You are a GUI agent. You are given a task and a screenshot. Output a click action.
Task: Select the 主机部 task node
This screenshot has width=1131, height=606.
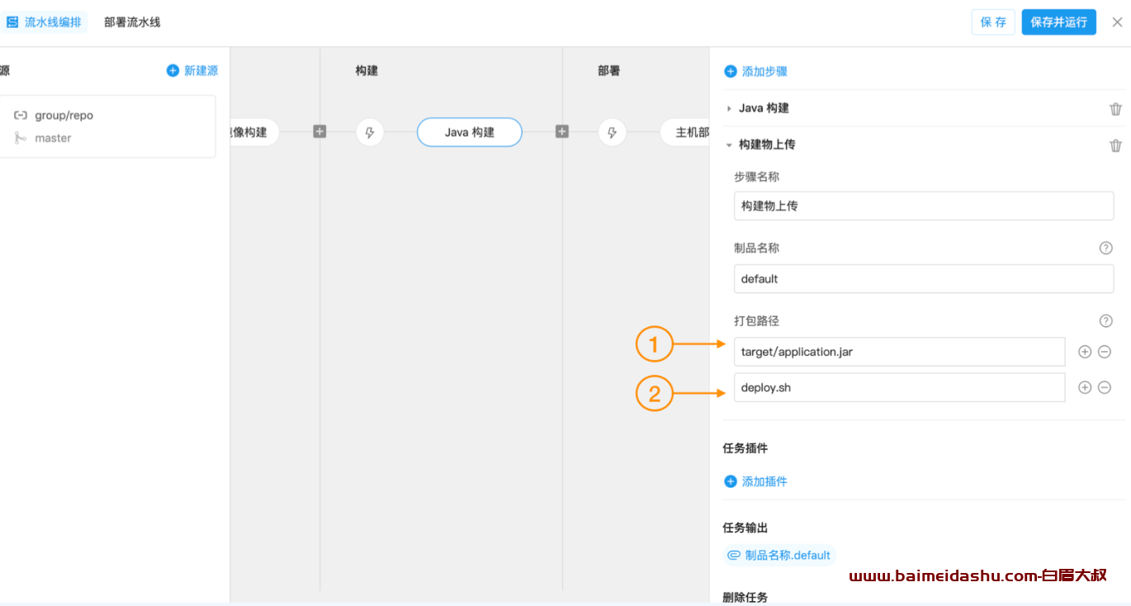pyautogui.click(x=685, y=132)
